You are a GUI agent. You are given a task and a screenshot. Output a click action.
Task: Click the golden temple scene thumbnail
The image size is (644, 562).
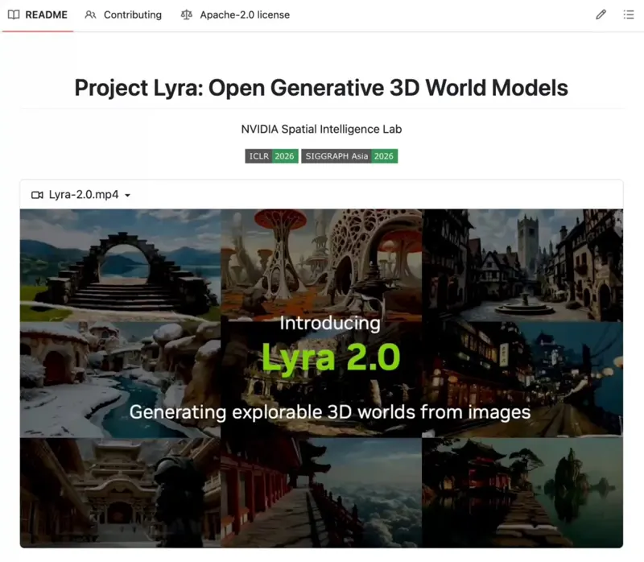coord(120,493)
